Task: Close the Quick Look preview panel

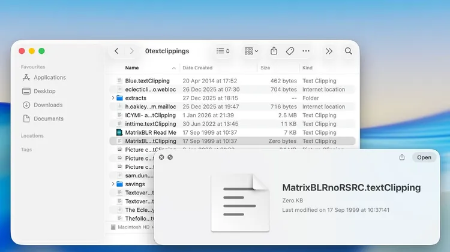Action: point(161,157)
